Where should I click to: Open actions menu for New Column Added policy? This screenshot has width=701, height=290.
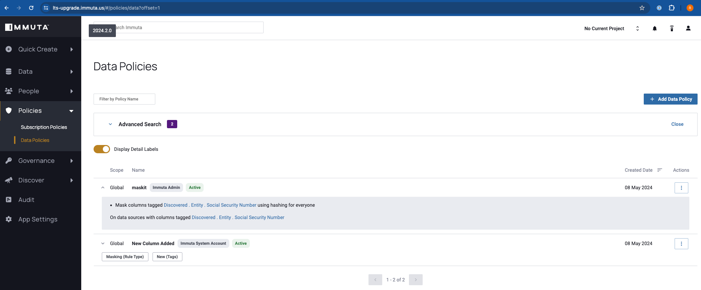click(681, 243)
